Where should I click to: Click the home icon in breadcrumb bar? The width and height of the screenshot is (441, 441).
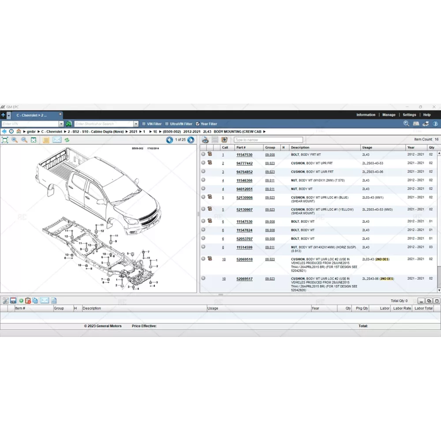coord(19,131)
